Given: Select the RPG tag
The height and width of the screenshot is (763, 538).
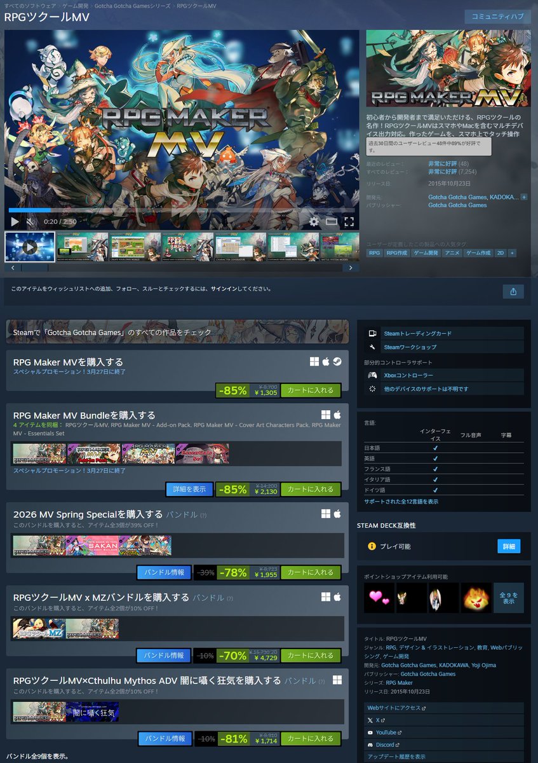Looking at the screenshot, I should (x=375, y=253).
